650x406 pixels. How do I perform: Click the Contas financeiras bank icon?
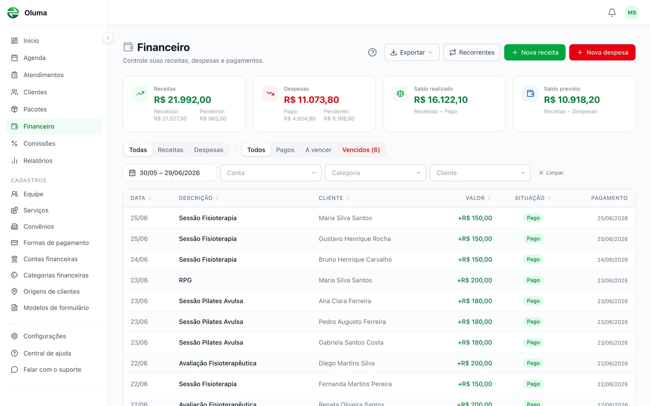14,259
